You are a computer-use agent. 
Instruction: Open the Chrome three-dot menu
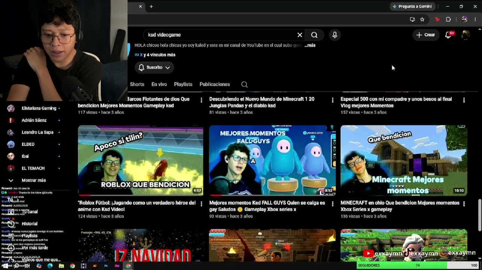[476, 19]
